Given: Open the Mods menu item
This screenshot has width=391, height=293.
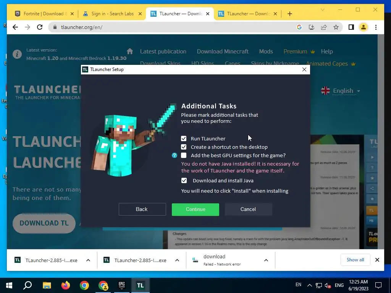Looking at the screenshot, I should click(266, 52).
